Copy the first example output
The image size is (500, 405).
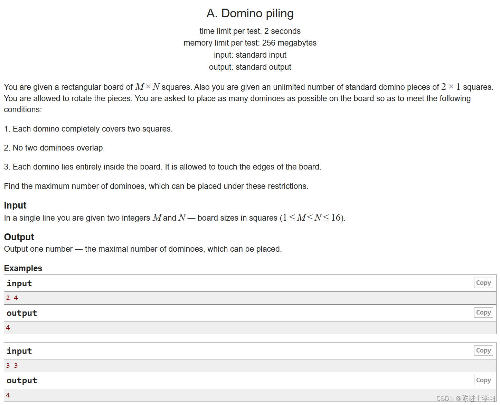coord(483,312)
